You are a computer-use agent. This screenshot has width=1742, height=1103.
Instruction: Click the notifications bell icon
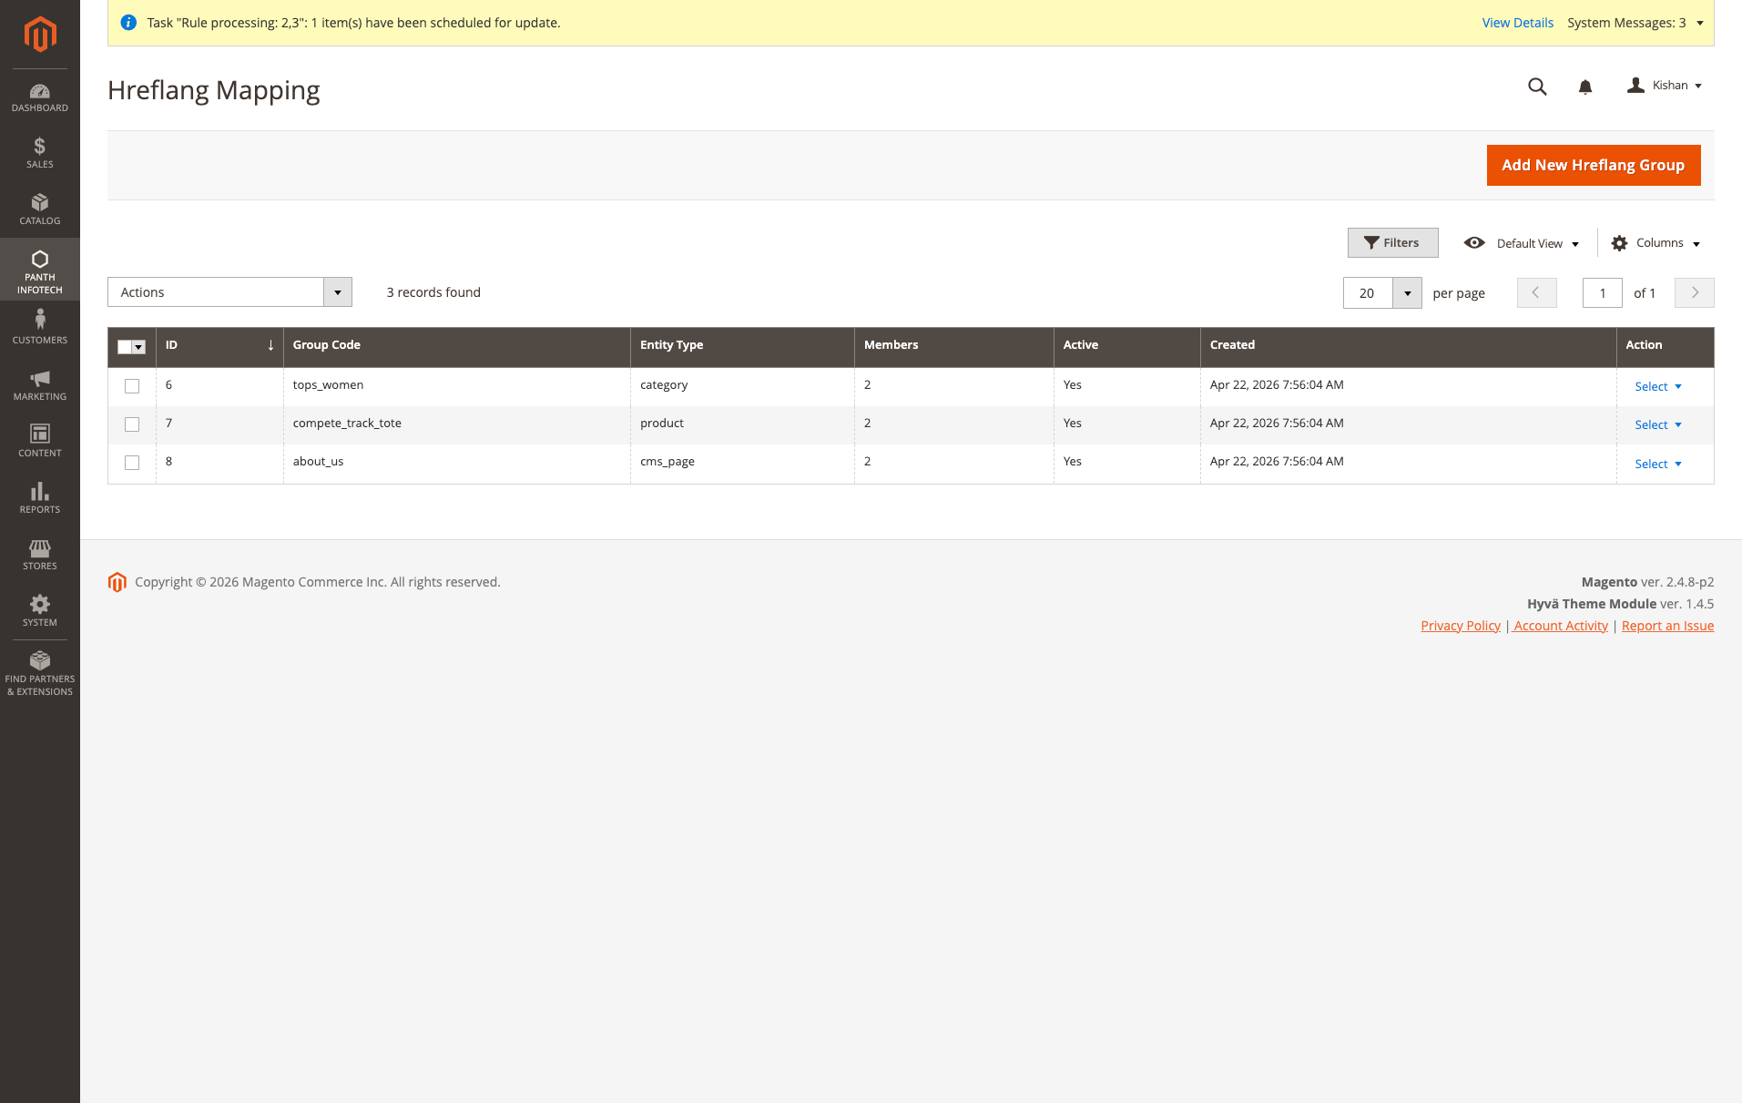(1584, 87)
